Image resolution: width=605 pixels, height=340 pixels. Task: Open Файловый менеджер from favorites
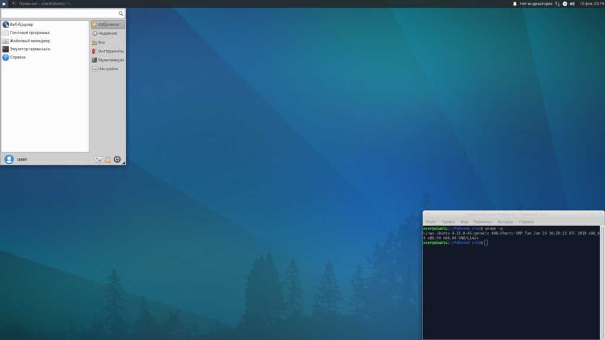[45, 41]
